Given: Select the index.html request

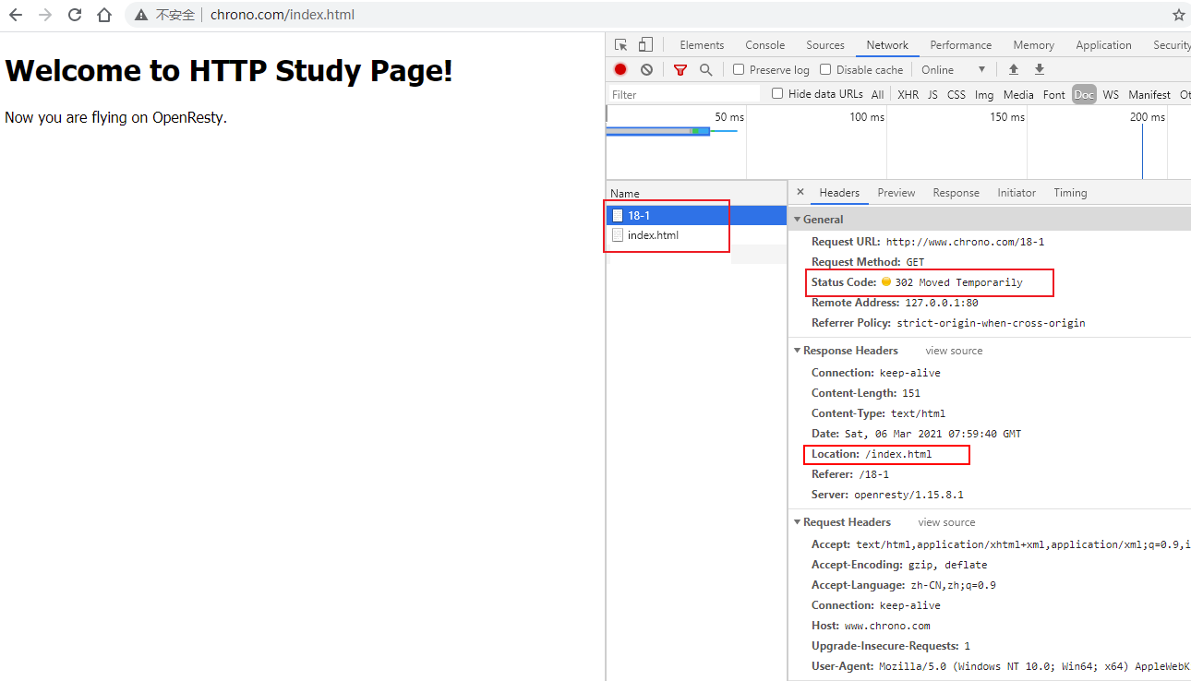Looking at the screenshot, I should coord(653,235).
